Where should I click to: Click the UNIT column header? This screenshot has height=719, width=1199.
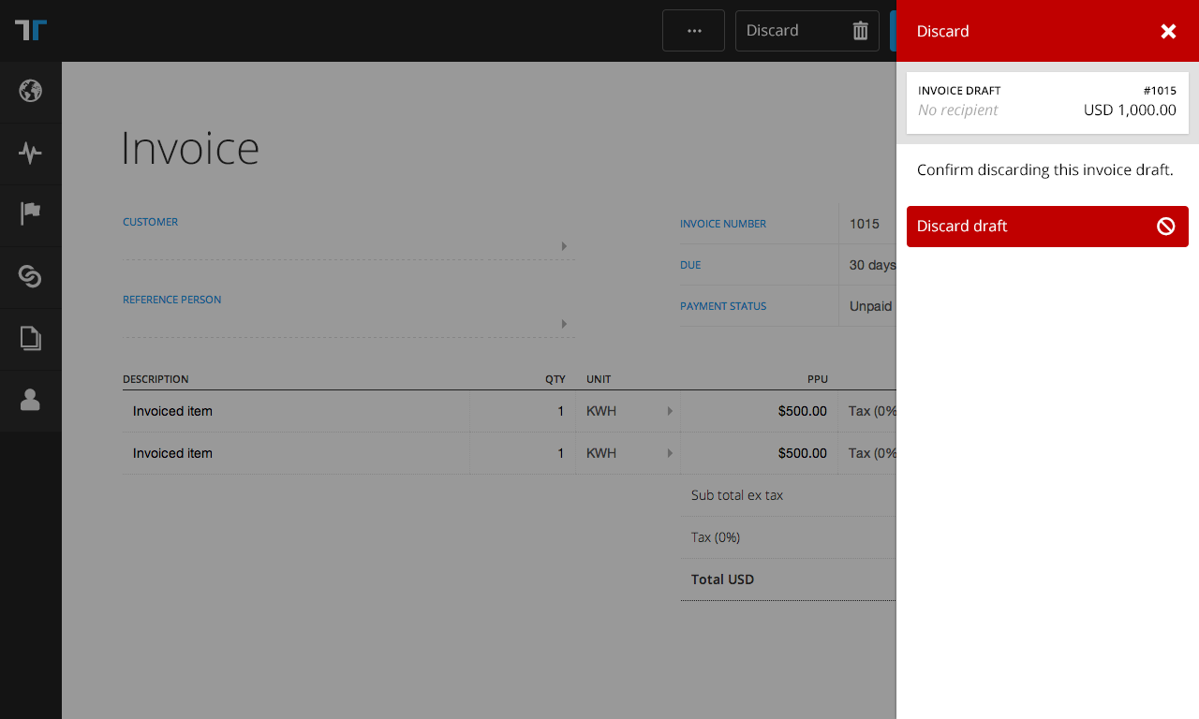pyautogui.click(x=599, y=379)
